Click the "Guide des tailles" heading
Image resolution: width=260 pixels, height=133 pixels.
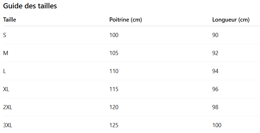[30, 6]
